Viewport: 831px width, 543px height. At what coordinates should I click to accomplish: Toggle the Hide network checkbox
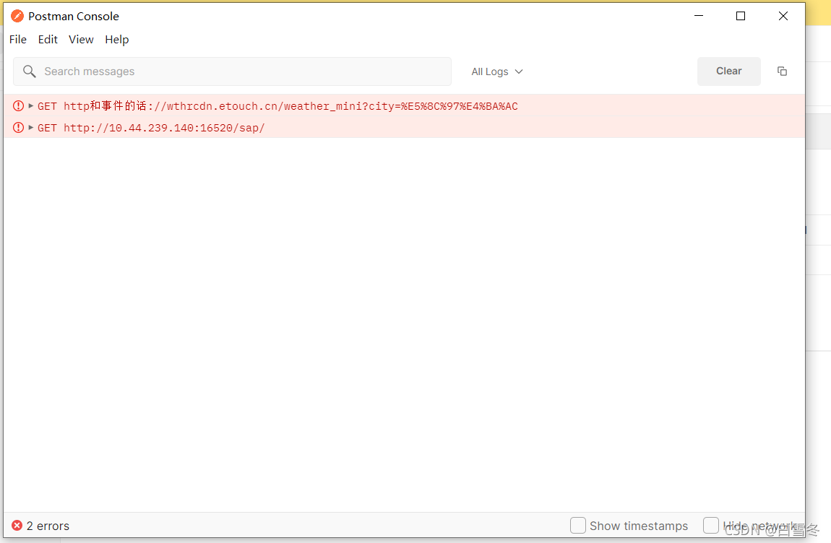(x=711, y=526)
